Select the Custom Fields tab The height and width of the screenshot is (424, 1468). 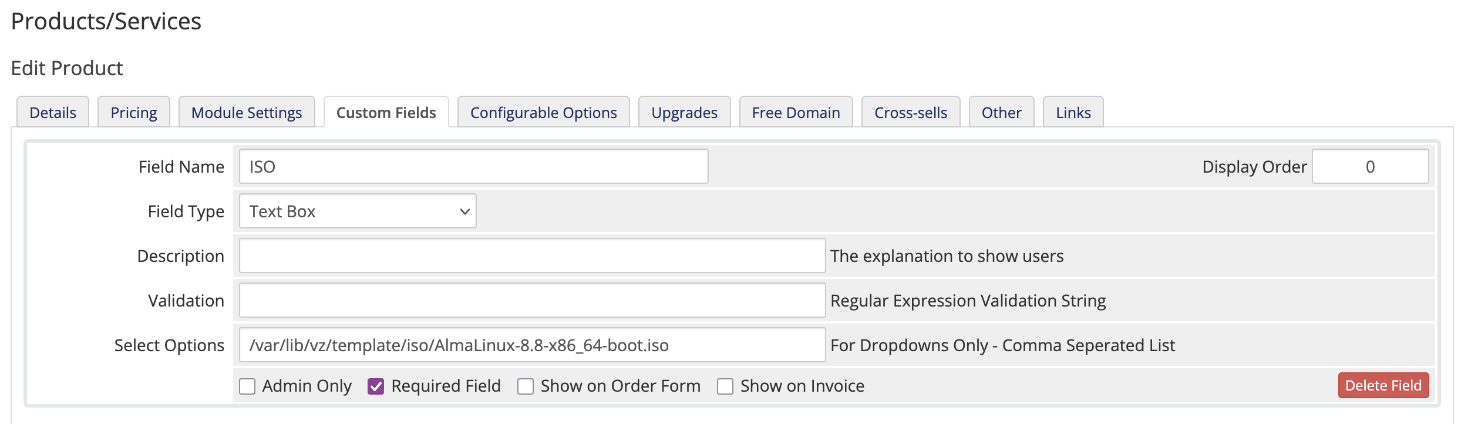coord(385,112)
